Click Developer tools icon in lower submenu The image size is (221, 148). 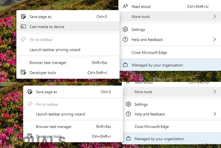pyautogui.click(x=30, y=136)
